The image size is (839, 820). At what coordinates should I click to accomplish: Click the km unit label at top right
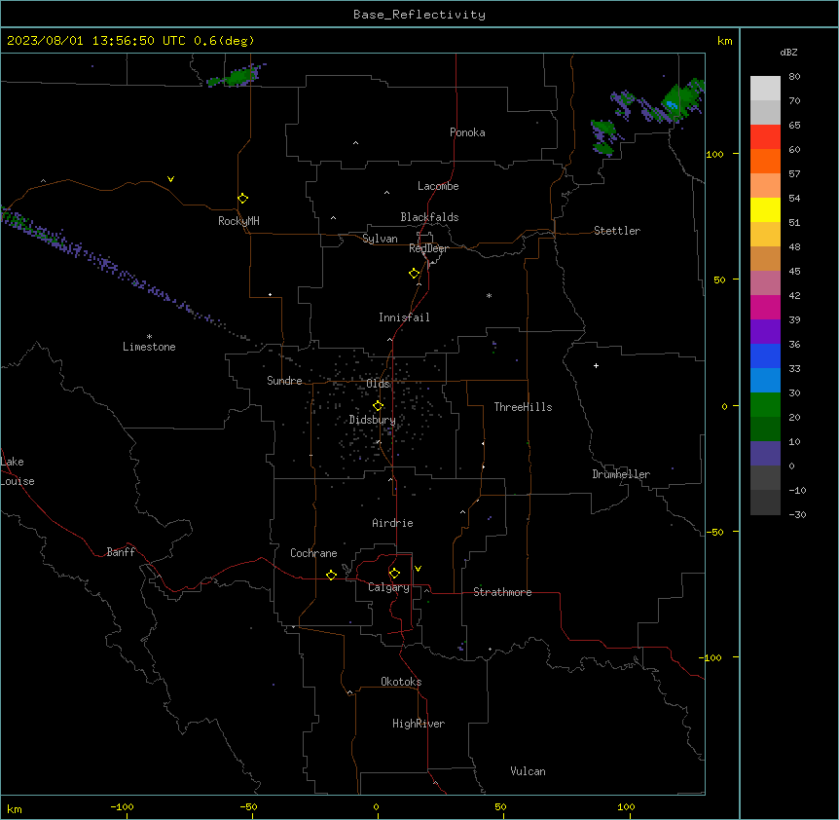[724, 41]
